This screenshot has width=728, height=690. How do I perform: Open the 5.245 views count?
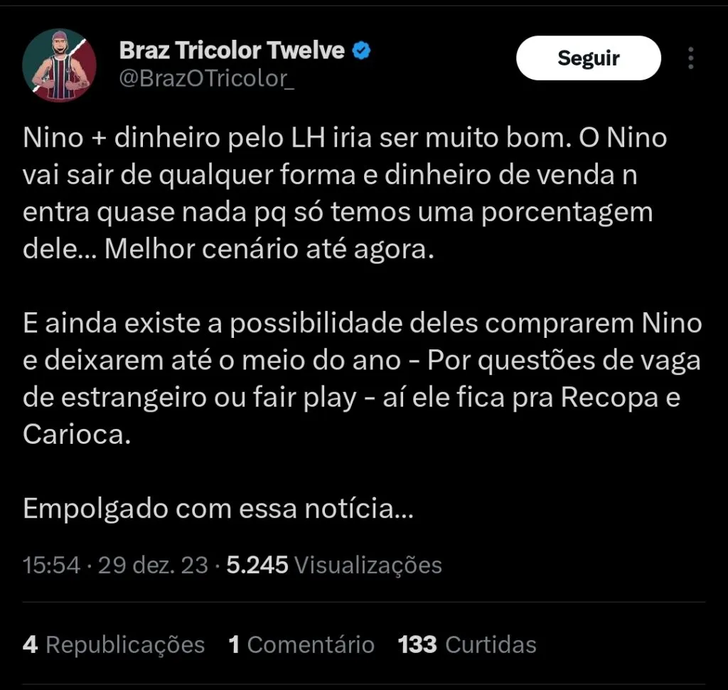tap(257, 566)
